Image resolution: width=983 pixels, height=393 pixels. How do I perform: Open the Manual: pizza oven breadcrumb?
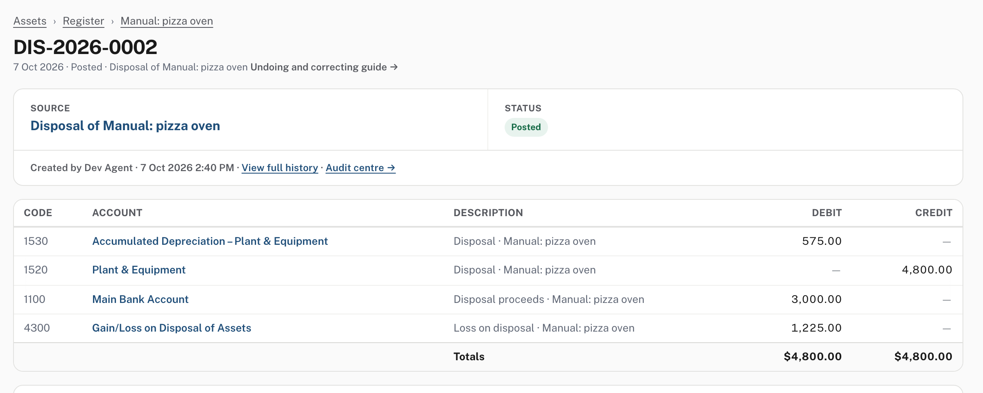[167, 21]
